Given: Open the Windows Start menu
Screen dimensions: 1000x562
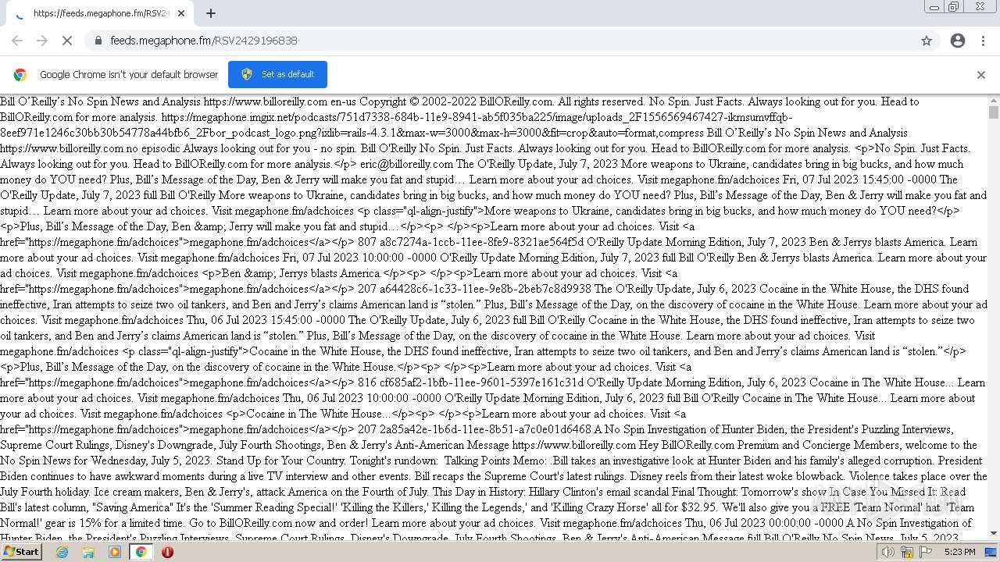Looking at the screenshot, I should point(21,552).
